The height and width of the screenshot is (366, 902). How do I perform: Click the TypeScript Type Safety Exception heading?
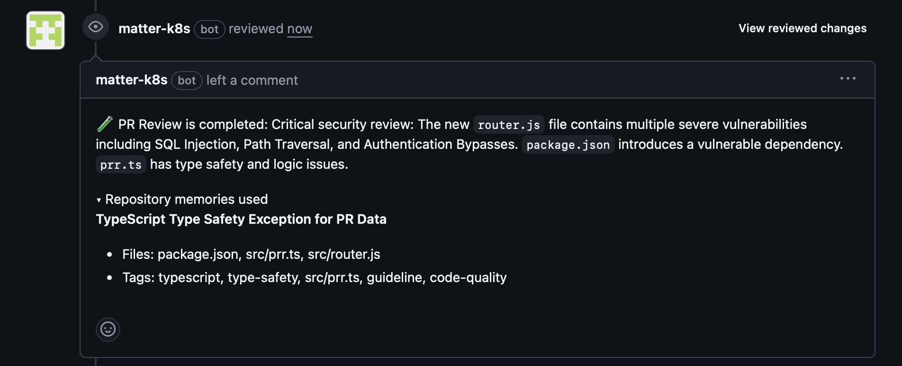[x=241, y=219]
